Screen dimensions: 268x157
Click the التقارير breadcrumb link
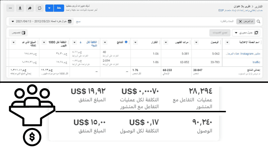tap(258, 6)
